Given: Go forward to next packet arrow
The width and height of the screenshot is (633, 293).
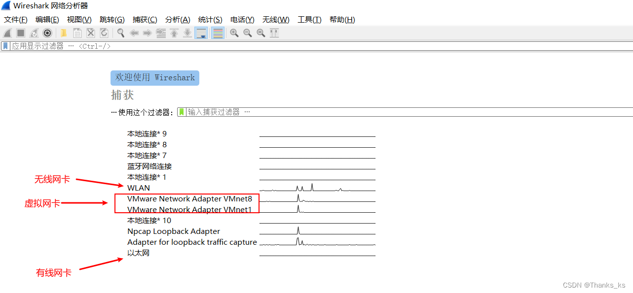Looking at the screenshot, I should [147, 33].
